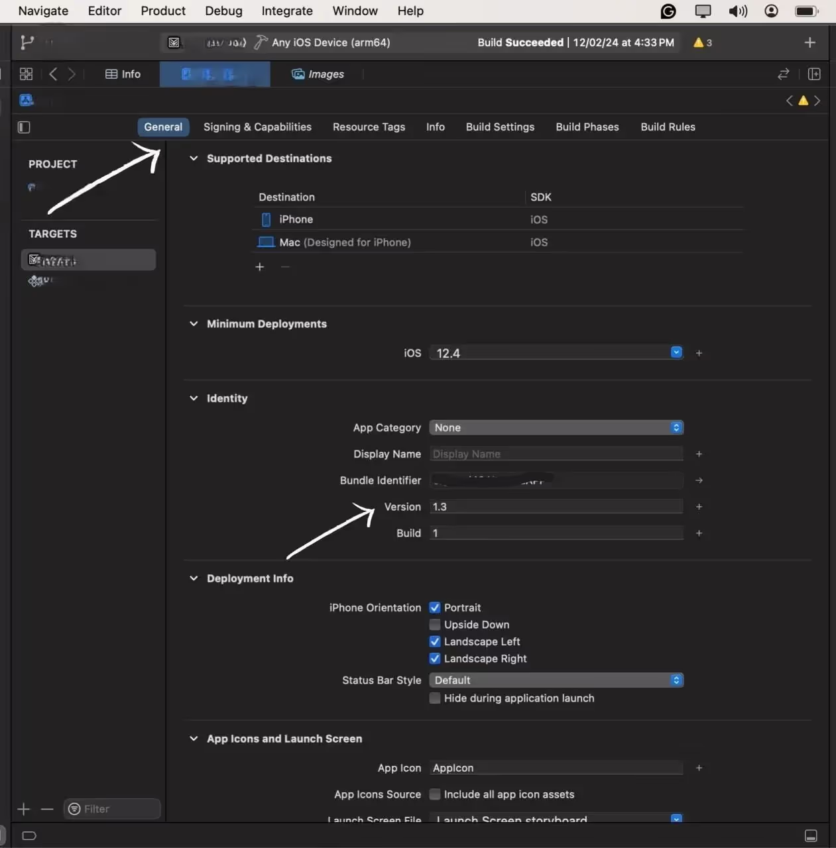Viewport: 836px width, 848px height.
Task: Go back with the left chevron
Action: (x=53, y=74)
